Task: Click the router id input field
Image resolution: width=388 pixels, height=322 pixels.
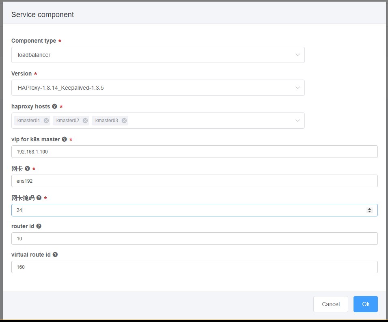Action: [x=194, y=239]
